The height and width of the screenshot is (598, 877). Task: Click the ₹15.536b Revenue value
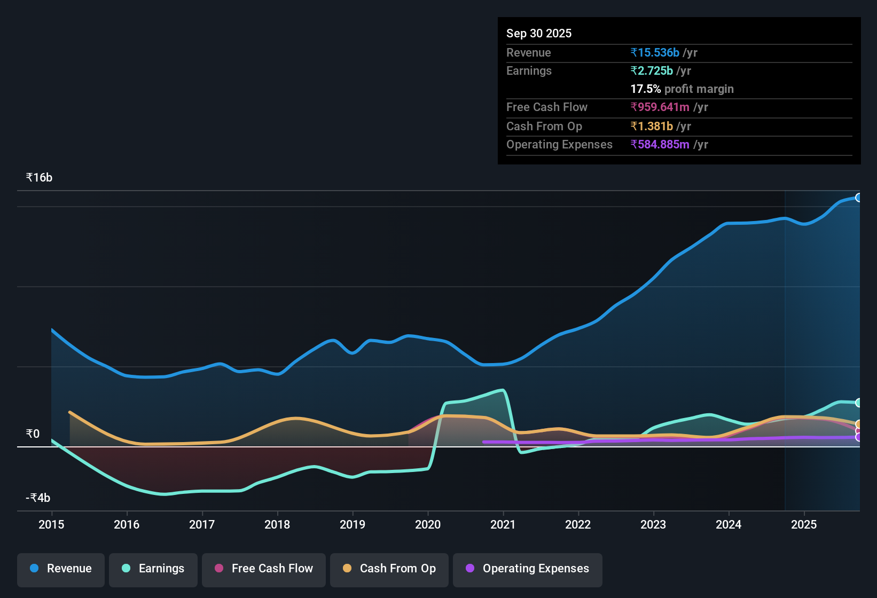[x=654, y=52]
